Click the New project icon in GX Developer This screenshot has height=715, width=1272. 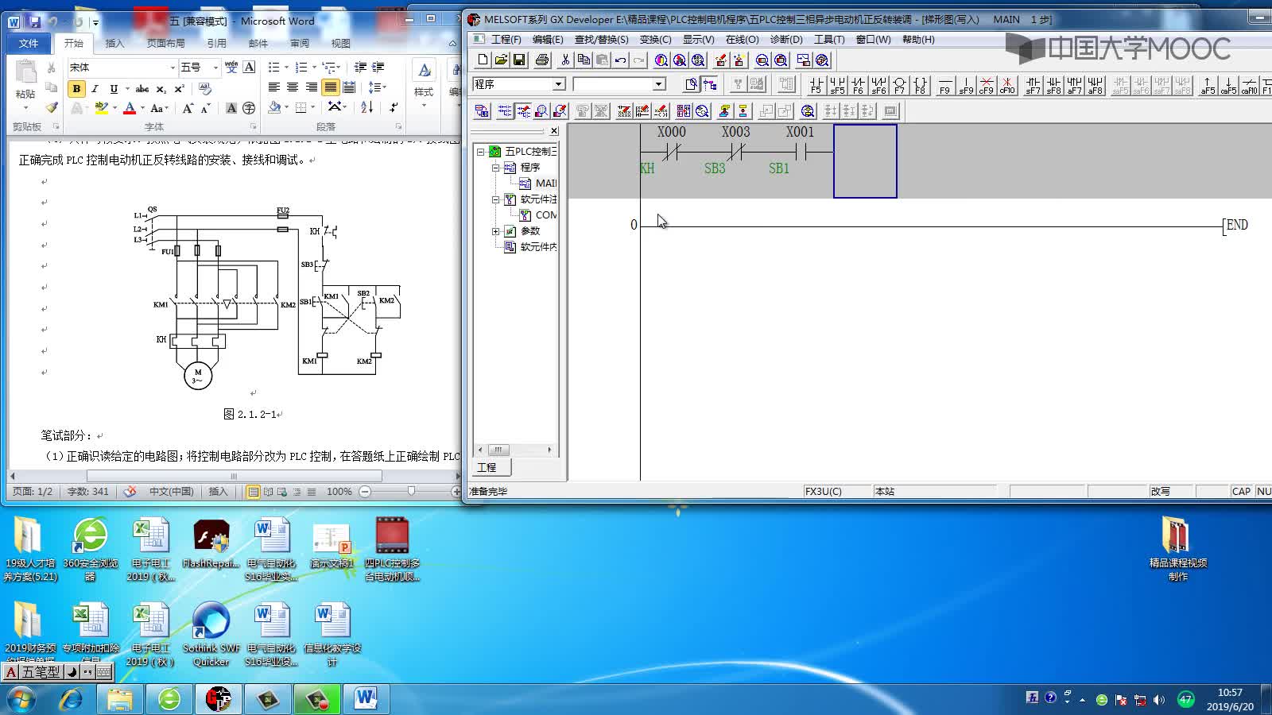[x=483, y=60]
